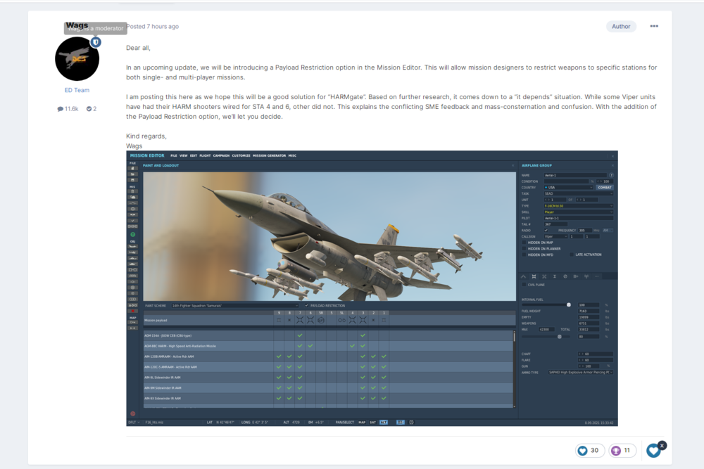Open Wags' DCS avatar profile picture
This screenshot has height=469, width=704.
(x=77, y=59)
